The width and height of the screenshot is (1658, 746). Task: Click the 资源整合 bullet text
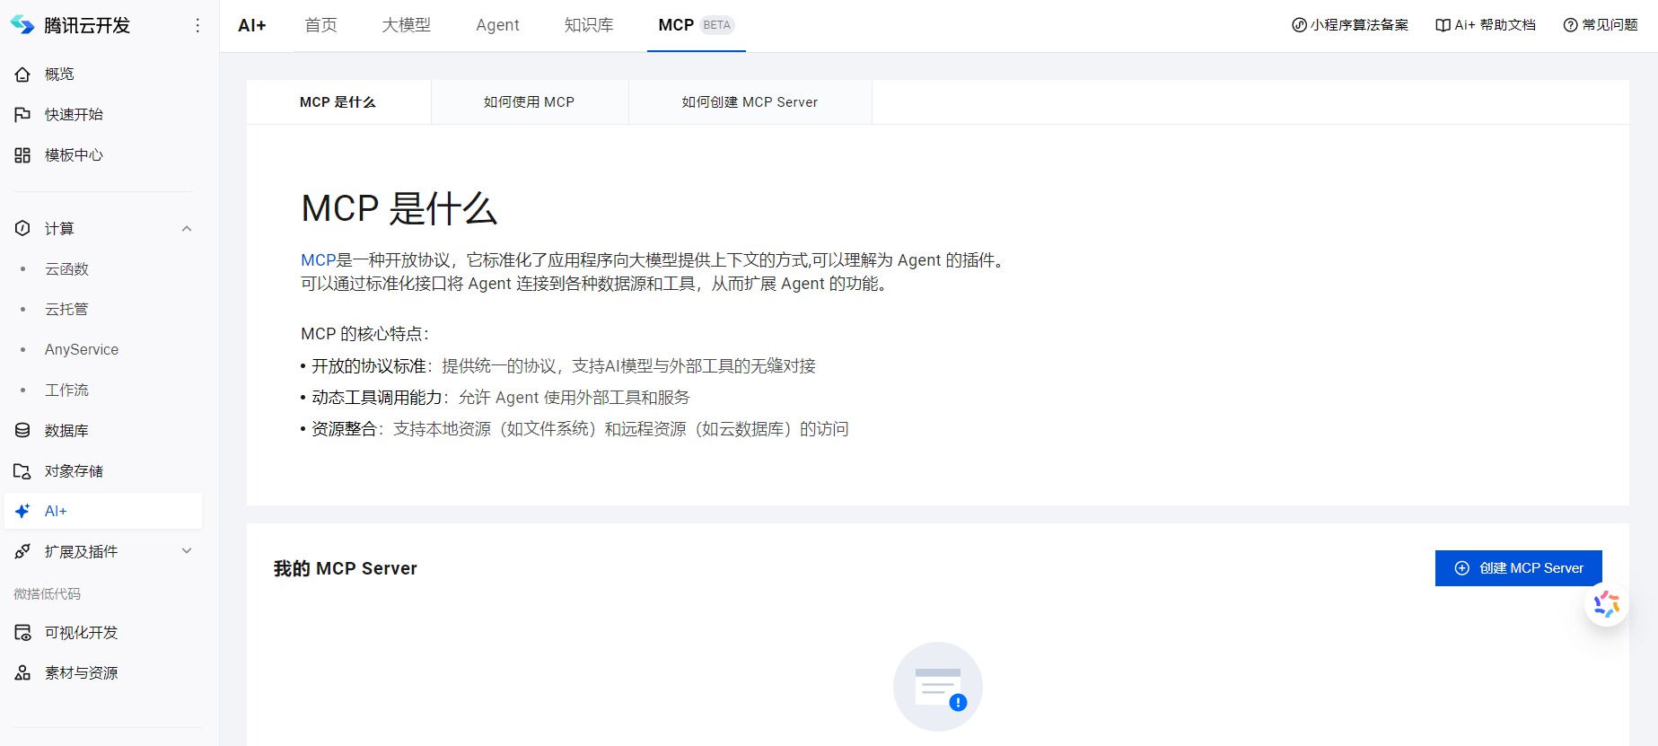(x=344, y=429)
